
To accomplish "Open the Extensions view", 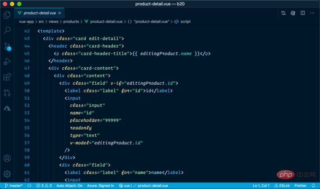I will coord(7,77).
